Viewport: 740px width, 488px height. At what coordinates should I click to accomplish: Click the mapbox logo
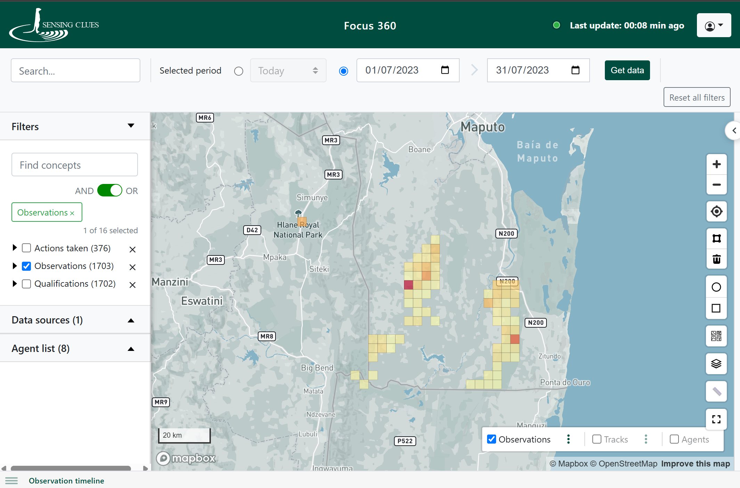pos(186,458)
